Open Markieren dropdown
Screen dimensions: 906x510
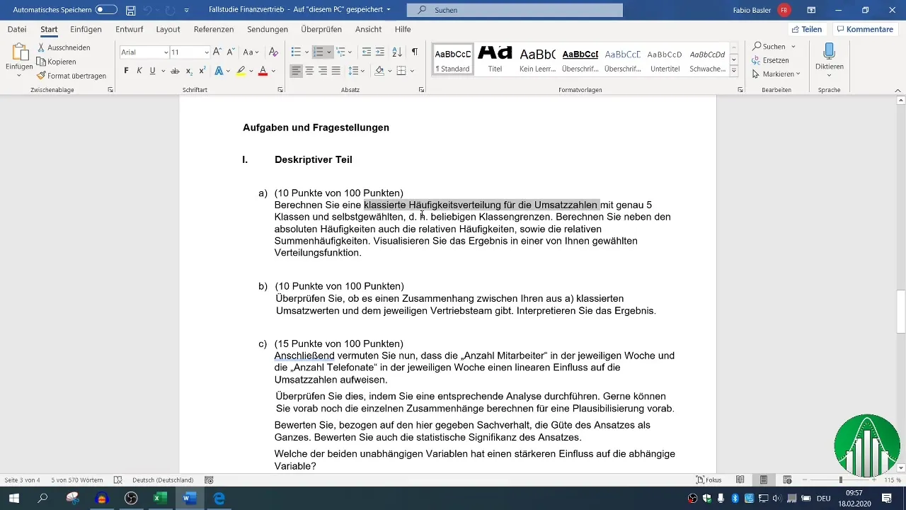coord(776,74)
